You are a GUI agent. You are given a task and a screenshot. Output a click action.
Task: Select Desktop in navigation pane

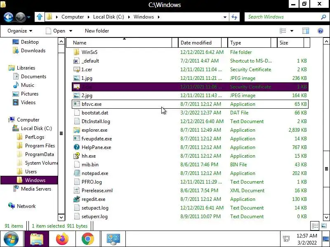pyautogui.click(x=26, y=42)
